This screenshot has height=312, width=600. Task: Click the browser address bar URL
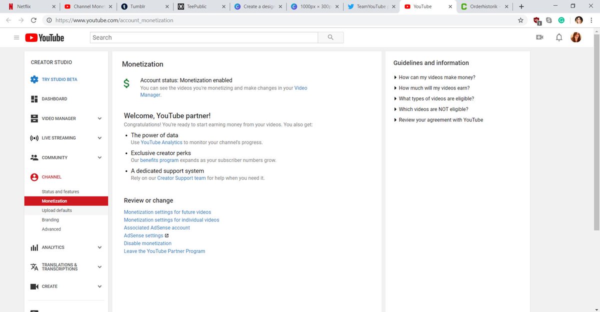pyautogui.click(x=115, y=20)
